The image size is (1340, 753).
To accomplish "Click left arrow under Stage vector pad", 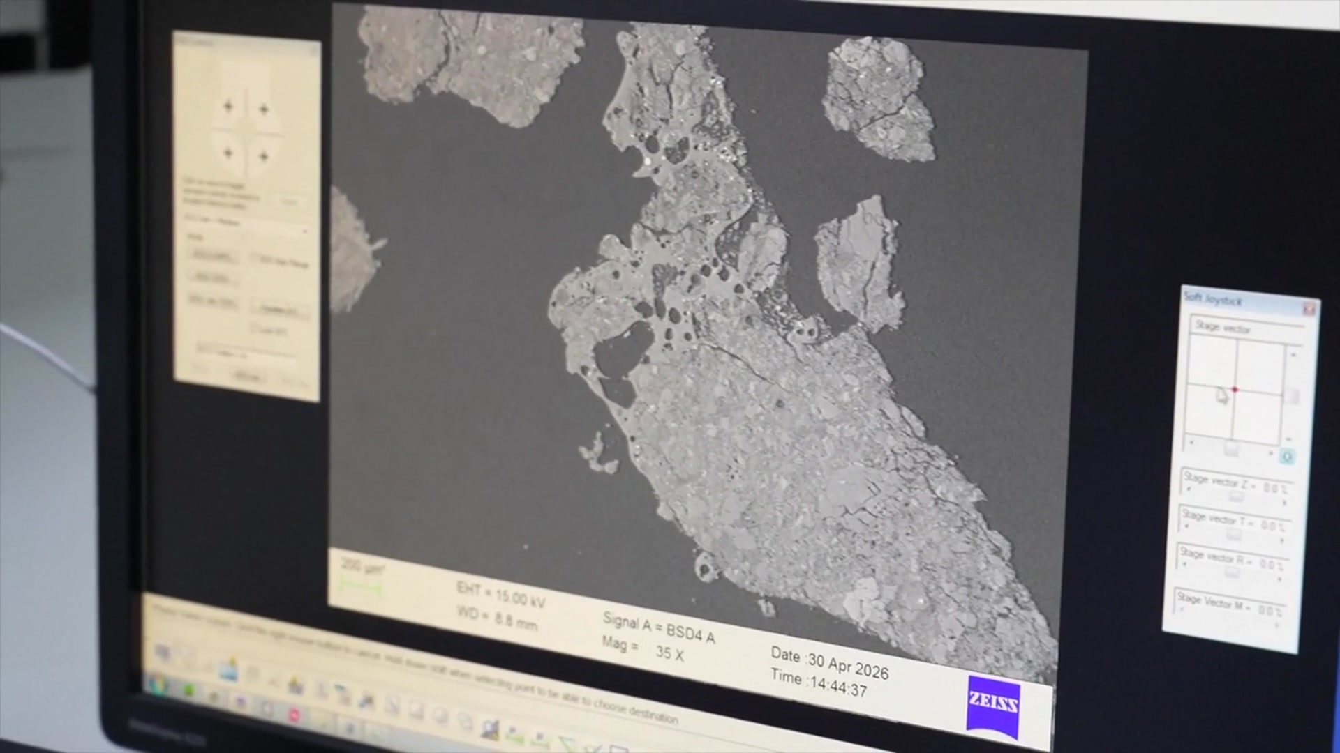I will coord(1191,442).
